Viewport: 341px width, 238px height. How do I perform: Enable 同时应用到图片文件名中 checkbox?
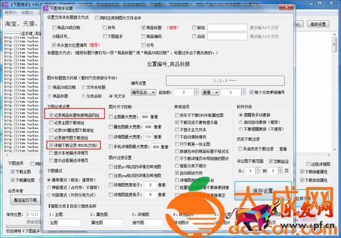coord(97,18)
